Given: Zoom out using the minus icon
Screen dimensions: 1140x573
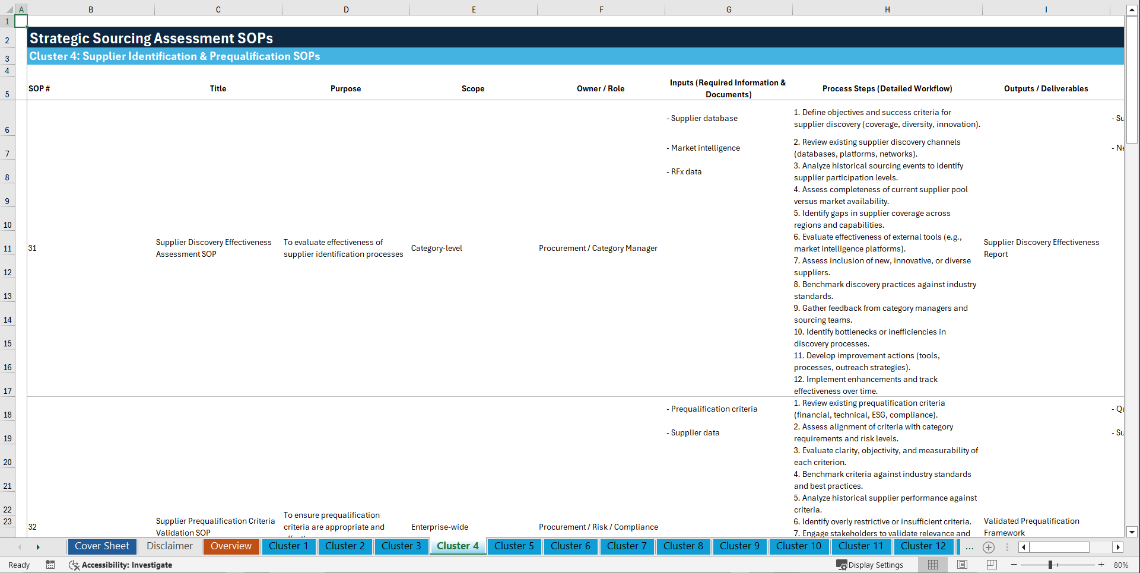Looking at the screenshot, I should 1014,565.
